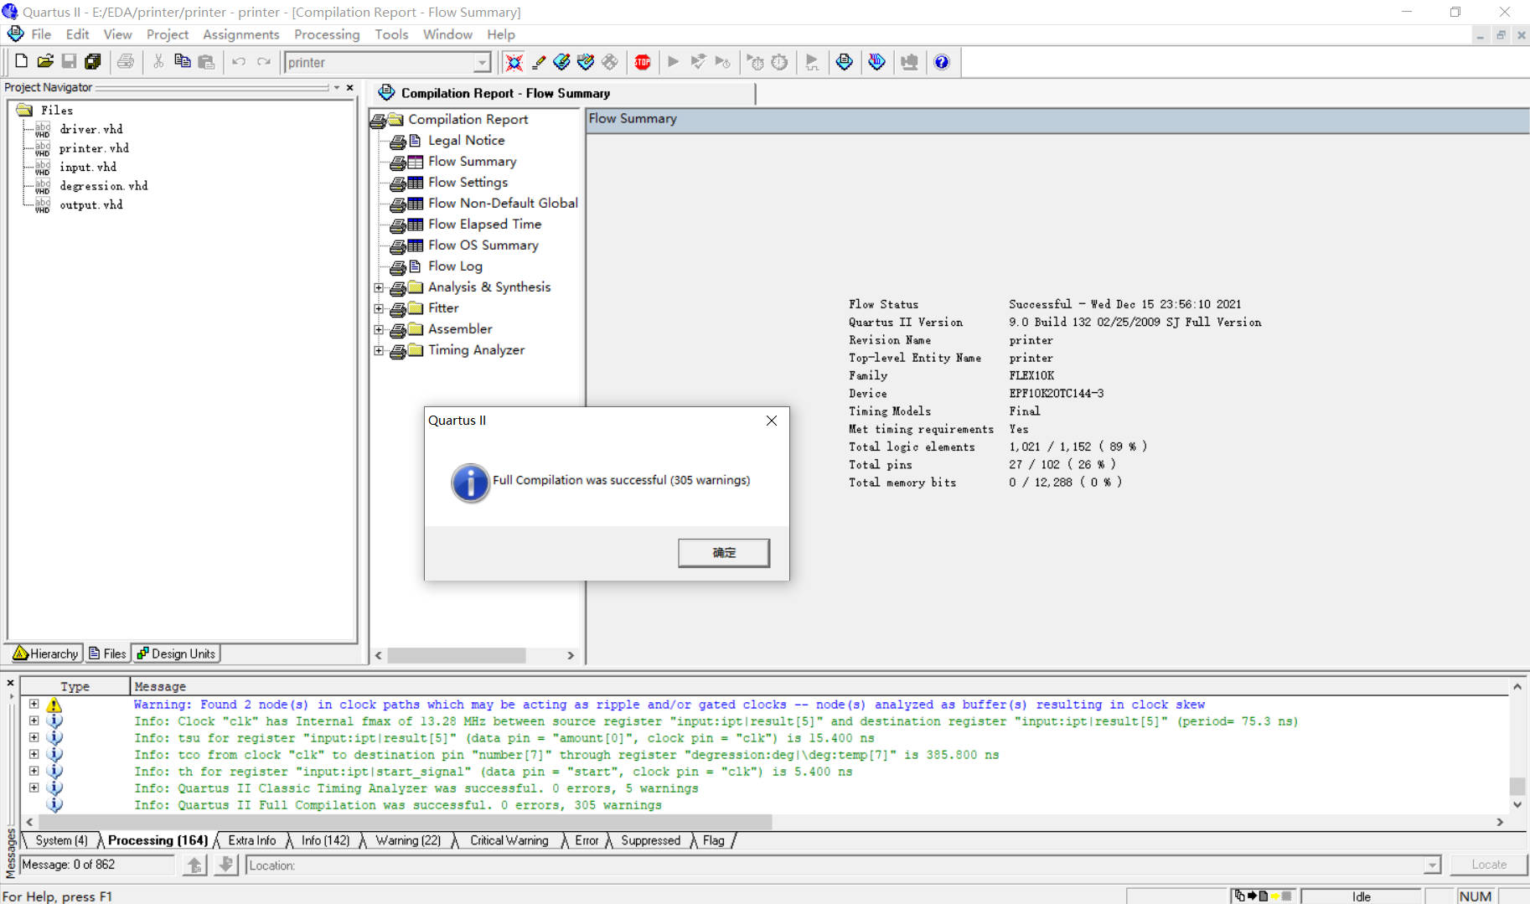The height and width of the screenshot is (904, 1530).
Task: Open the Tools menu
Action: coord(391,34)
